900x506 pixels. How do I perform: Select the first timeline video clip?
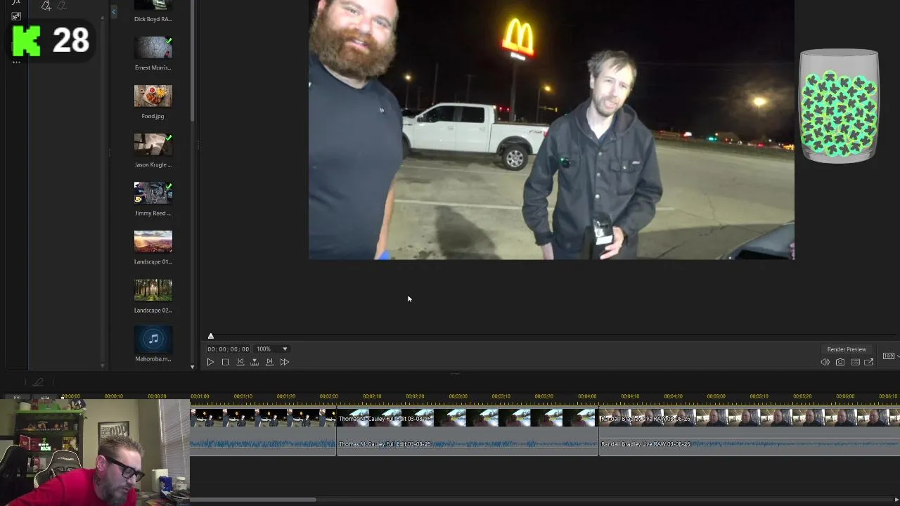(263, 419)
